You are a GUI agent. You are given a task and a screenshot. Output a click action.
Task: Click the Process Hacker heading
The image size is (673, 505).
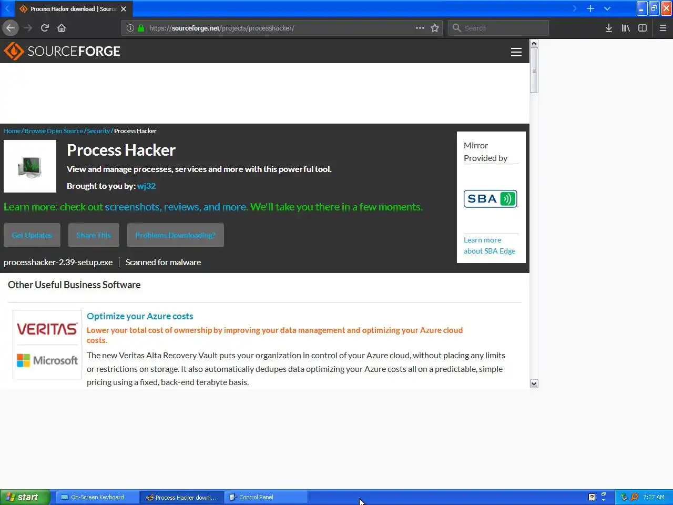(121, 150)
